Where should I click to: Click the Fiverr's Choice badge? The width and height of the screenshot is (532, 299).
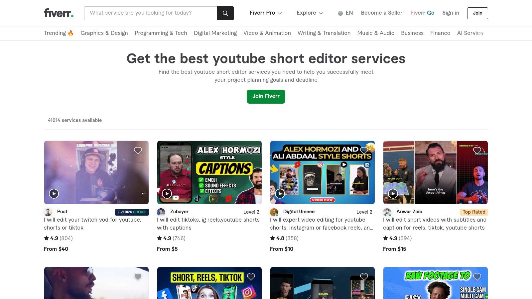[132, 212]
